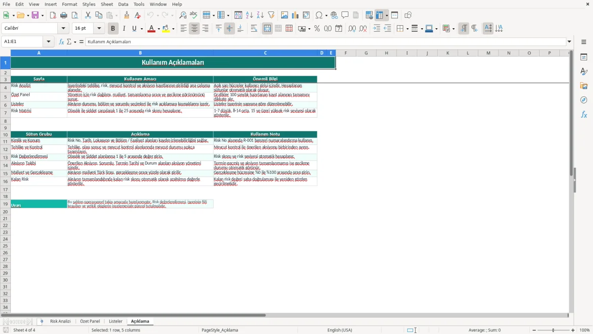Toggle Italic formatting
Viewport: 593px width, 334px height.
point(124,29)
